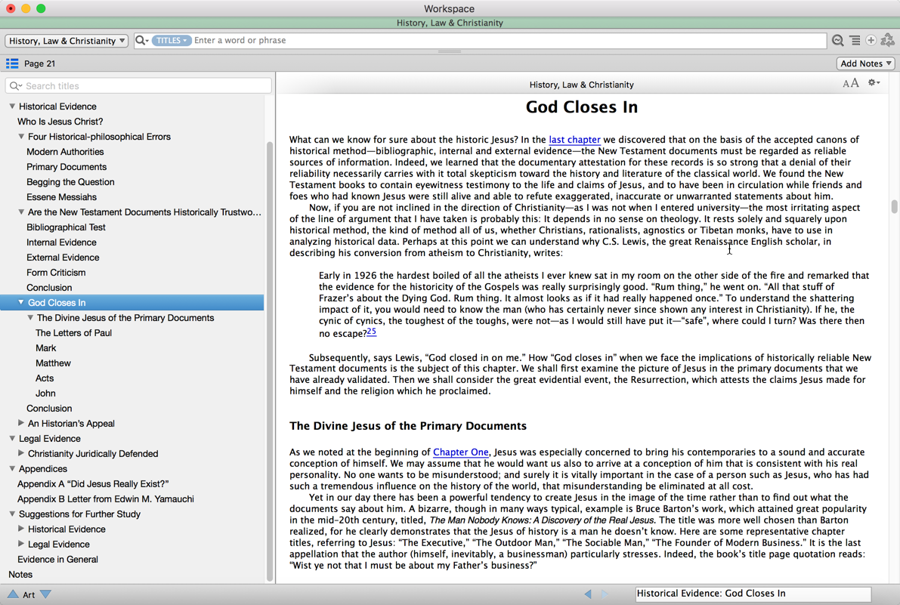Collapse Suggestions for Further Study

[12, 514]
